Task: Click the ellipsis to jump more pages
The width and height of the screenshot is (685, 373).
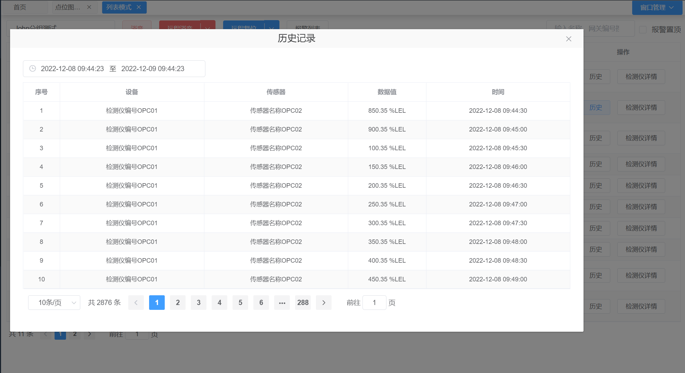Action: [x=282, y=303]
